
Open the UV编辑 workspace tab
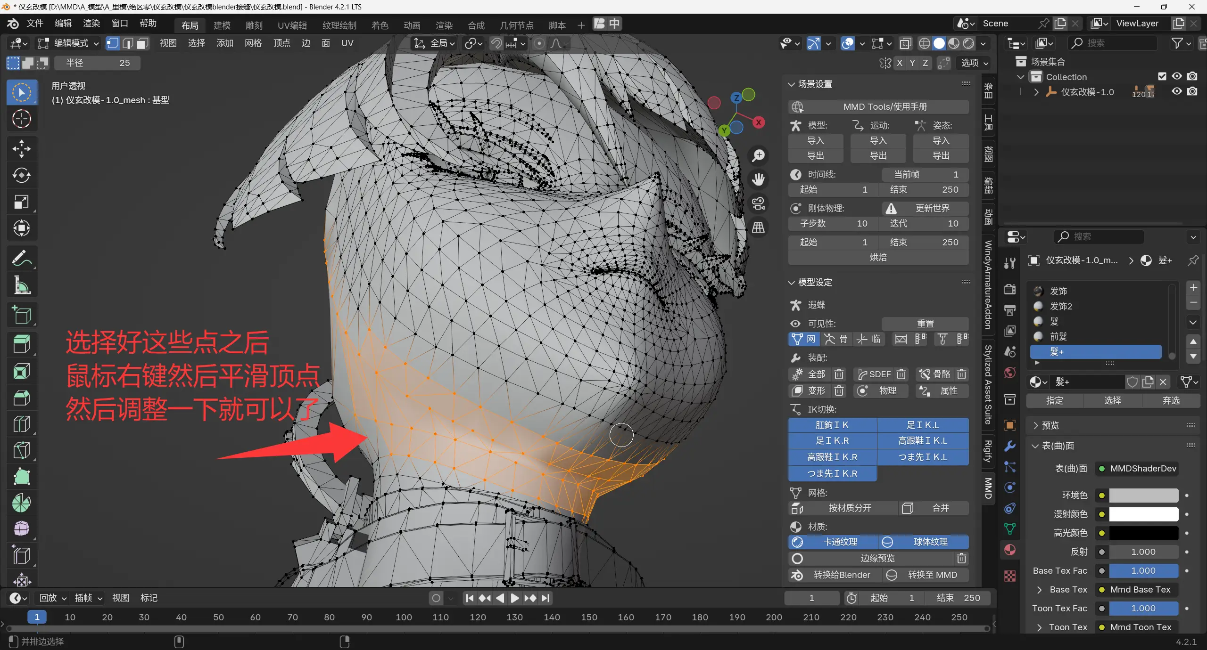click(292, 25)
